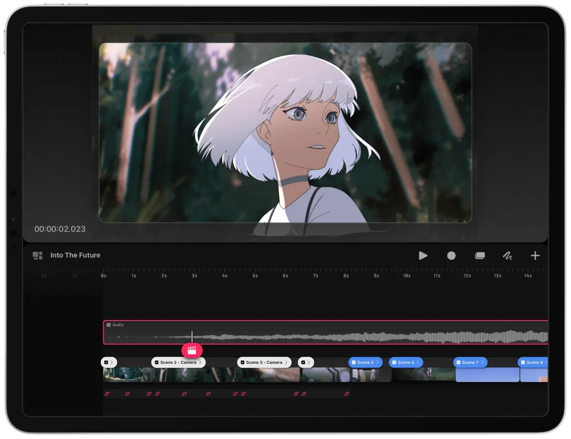Expand Scene 6 using its chevron

418,362
